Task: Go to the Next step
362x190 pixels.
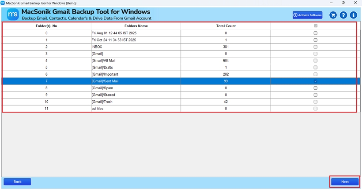Action: [x=345, y=182]
